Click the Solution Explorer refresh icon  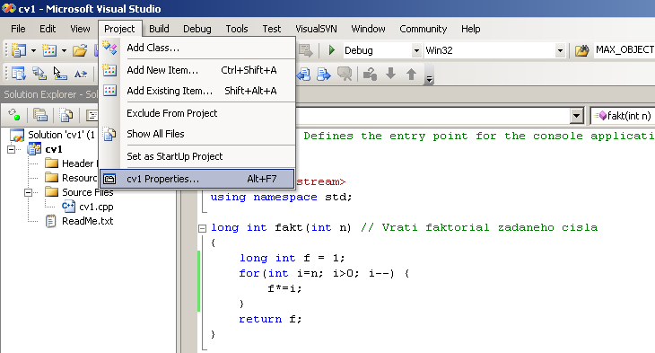[14, 115]
